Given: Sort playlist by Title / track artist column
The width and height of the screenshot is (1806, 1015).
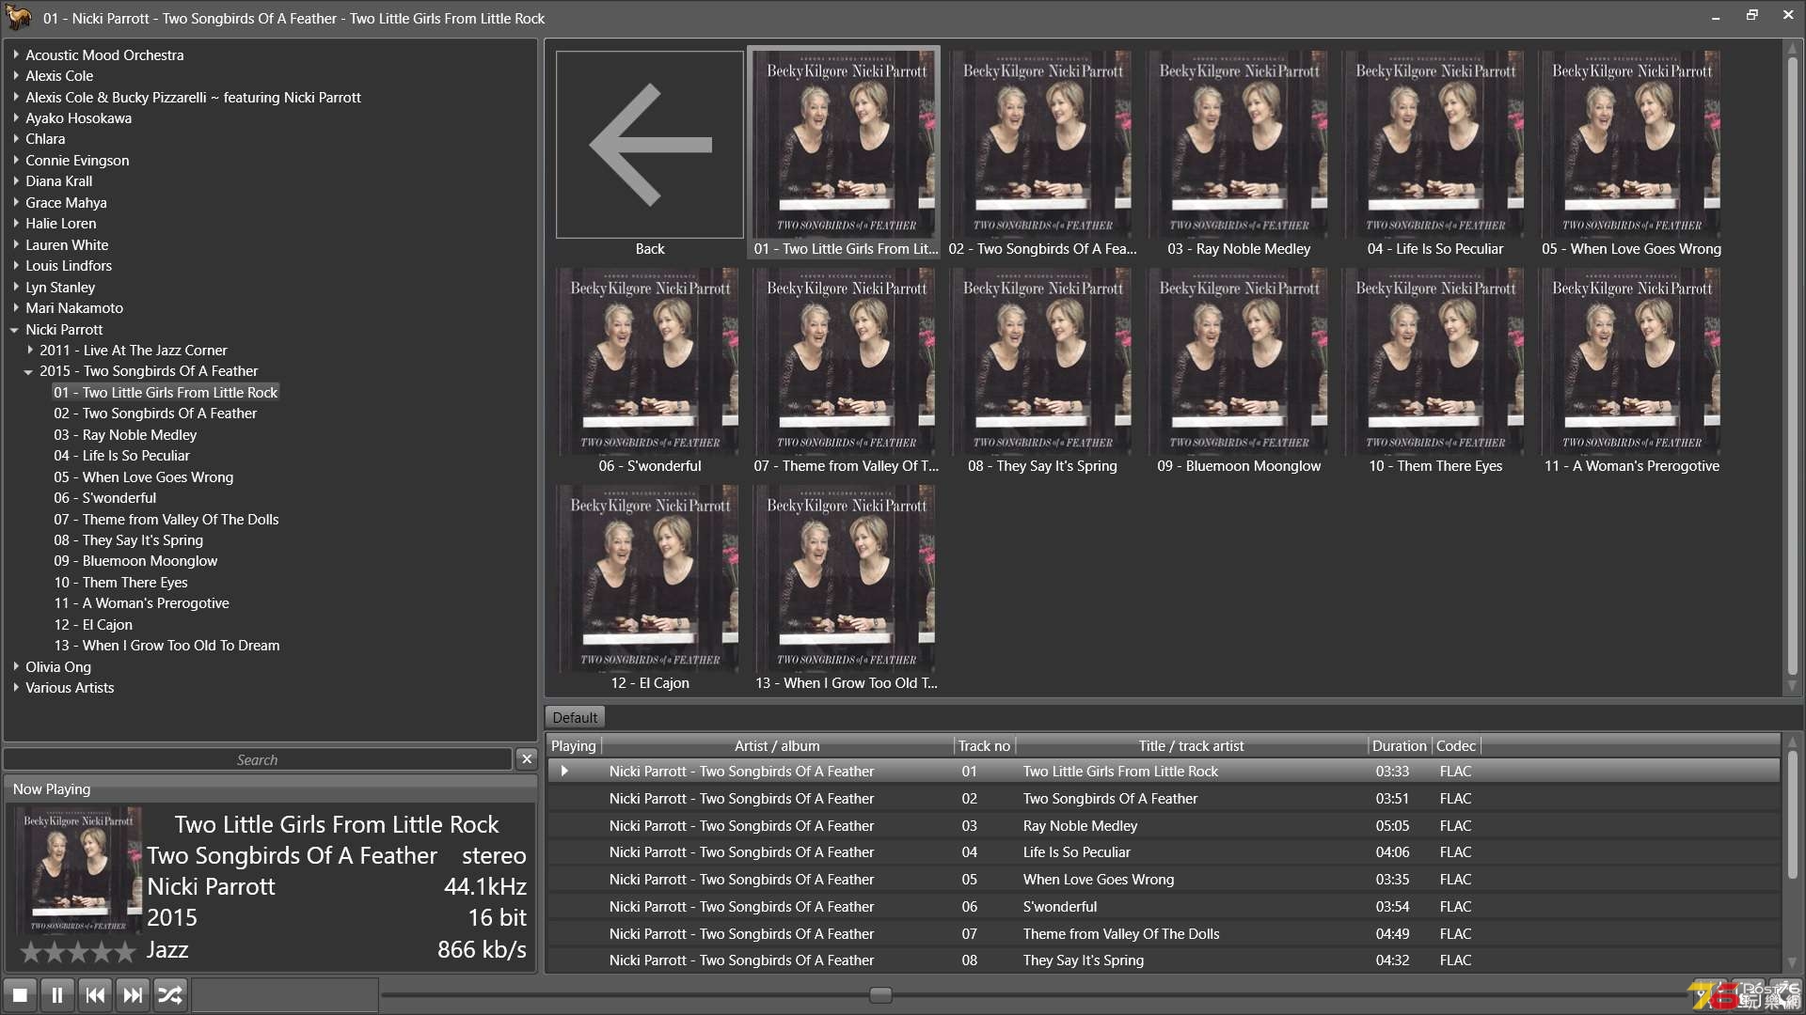Looking at the screenshot, I should tap(1191, 745).
